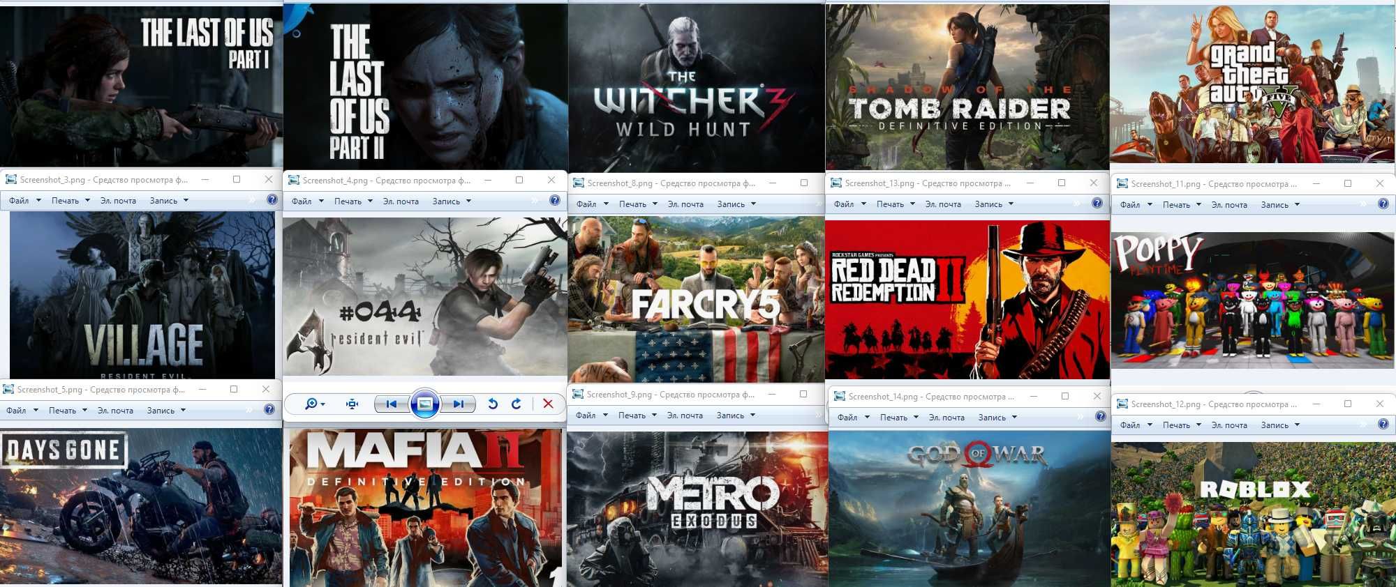The height and width of the screenshot is (587, 1396).
Task: Click the Days Gone image
Action: click(141, 506)
